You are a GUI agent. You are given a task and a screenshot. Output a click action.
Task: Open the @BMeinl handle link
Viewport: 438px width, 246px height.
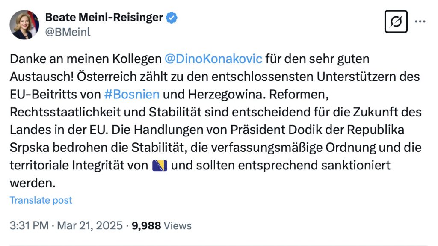pyautogui.click(x=68, y=32)
